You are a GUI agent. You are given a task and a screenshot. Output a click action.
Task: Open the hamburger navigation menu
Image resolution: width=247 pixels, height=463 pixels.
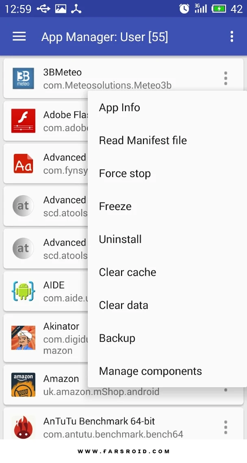coord(19,37)
